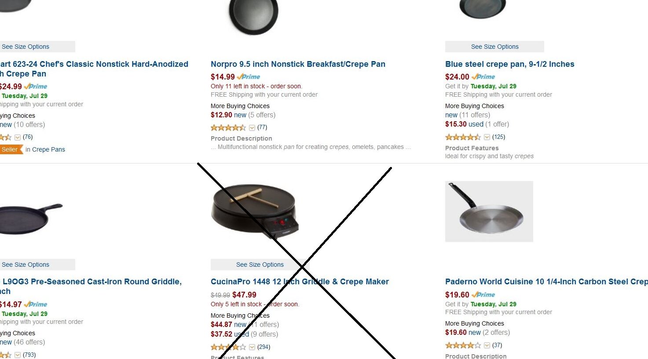Viewport: 648px width, 359px height.
Task: Open the Paderno carbon steel pan image
Action: [x=489, y=211]
